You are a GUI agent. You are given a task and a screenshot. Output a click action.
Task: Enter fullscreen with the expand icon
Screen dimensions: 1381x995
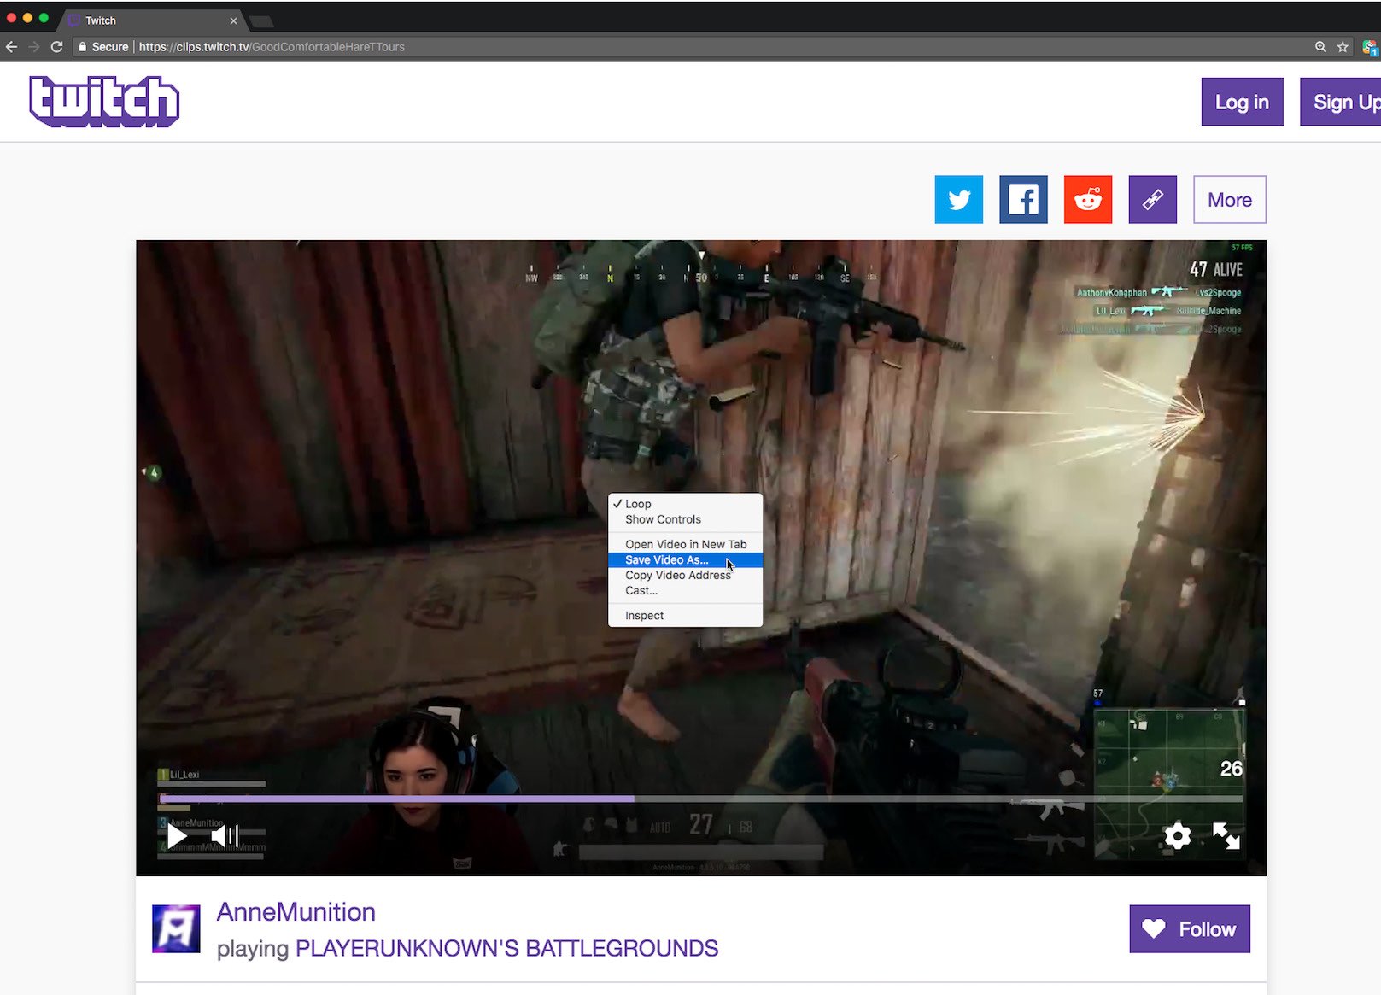[1226, 836]
